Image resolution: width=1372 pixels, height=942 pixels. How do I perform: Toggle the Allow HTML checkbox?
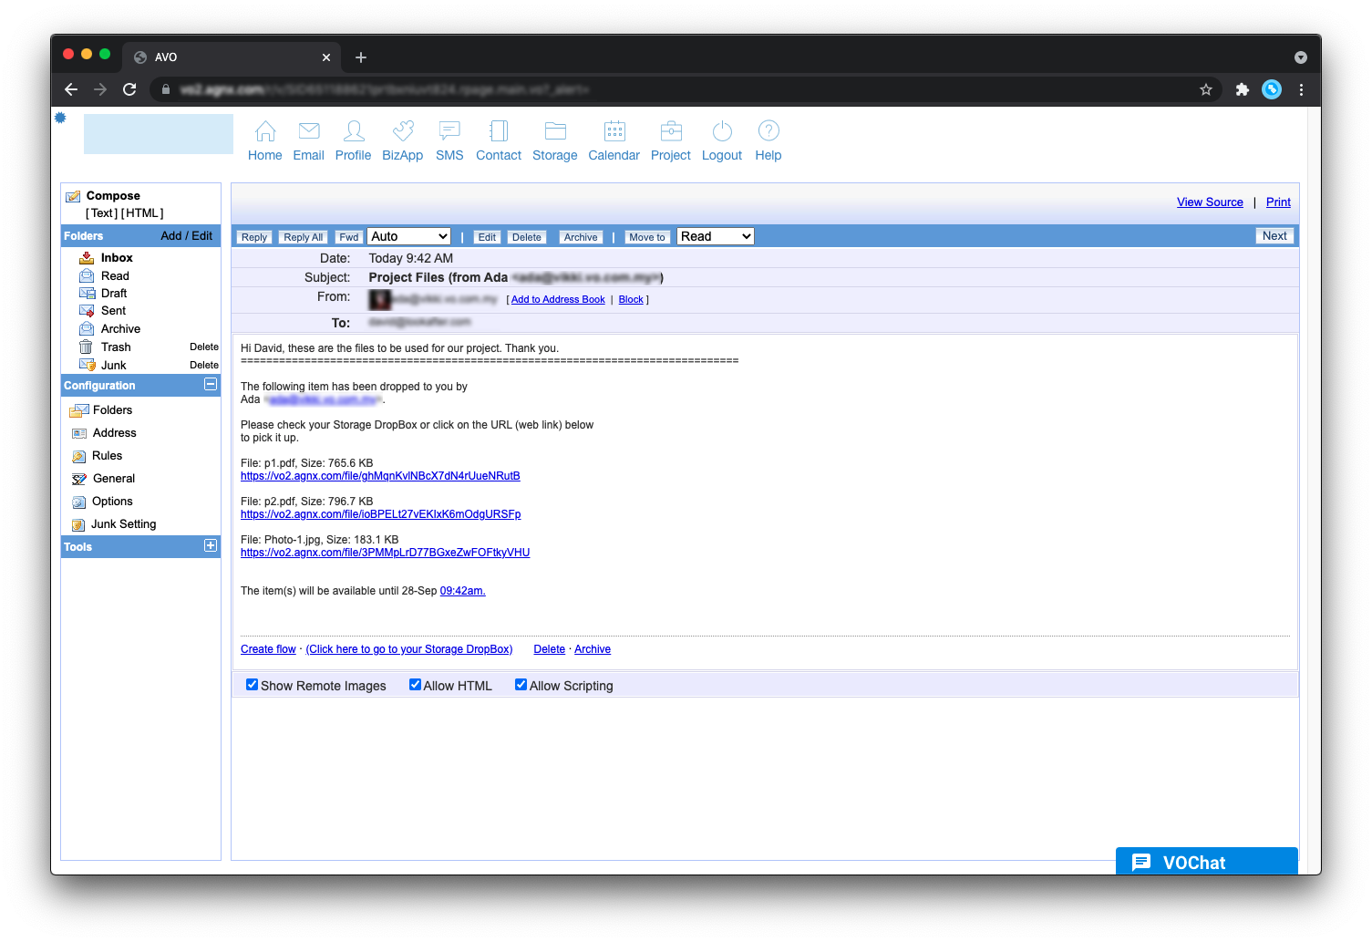click(415, 685)
